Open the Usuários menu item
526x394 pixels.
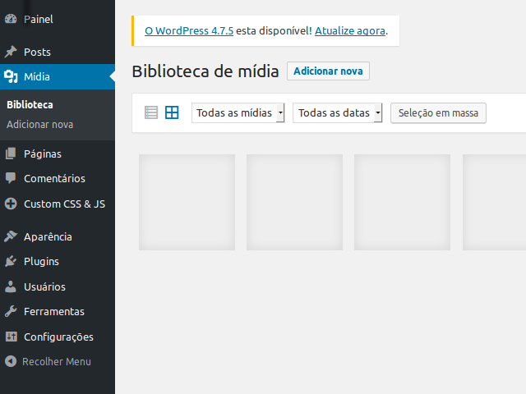(58, 286)
